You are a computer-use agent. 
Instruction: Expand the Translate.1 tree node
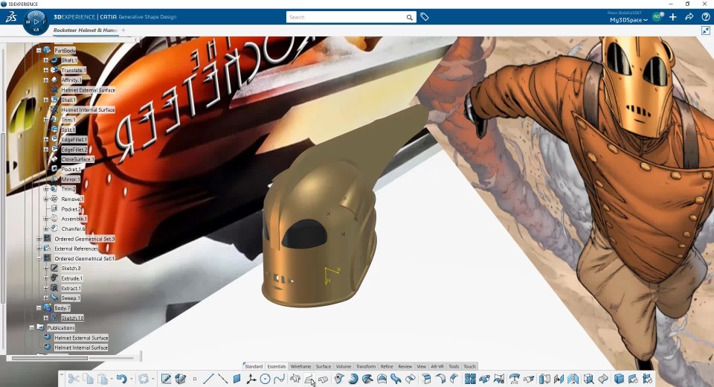pyautogui.click(x=46, y=70)
